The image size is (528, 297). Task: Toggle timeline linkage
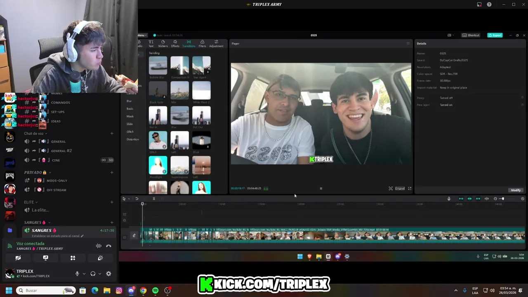(478, 199)
